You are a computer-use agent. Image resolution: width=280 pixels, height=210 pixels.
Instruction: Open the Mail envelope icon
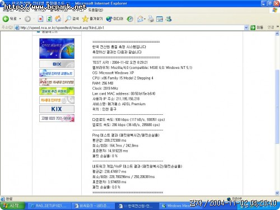point(140,19)
